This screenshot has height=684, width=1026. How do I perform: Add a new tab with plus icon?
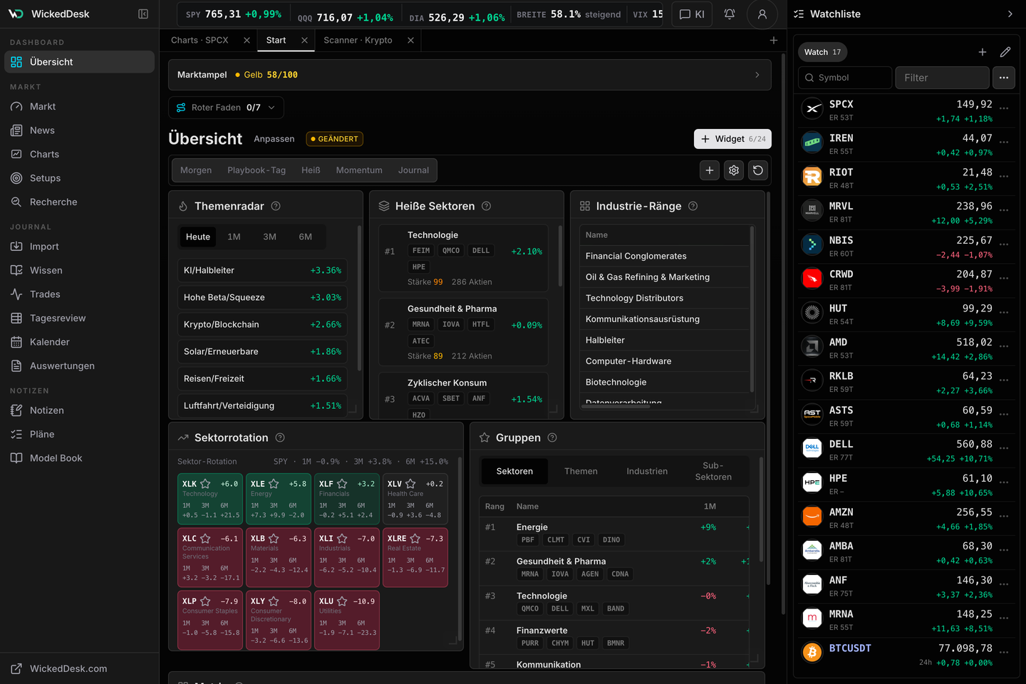774,40
